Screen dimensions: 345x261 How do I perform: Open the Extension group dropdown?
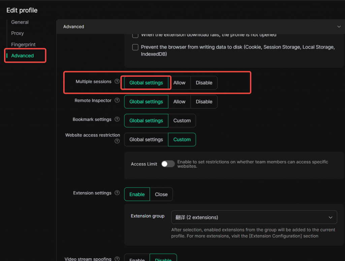[254, 217]
